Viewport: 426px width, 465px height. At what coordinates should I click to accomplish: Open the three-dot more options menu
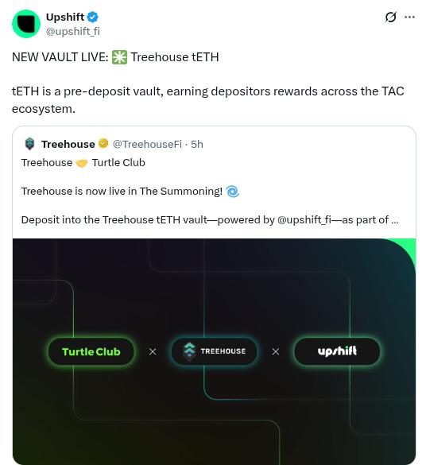click(409, 17)
